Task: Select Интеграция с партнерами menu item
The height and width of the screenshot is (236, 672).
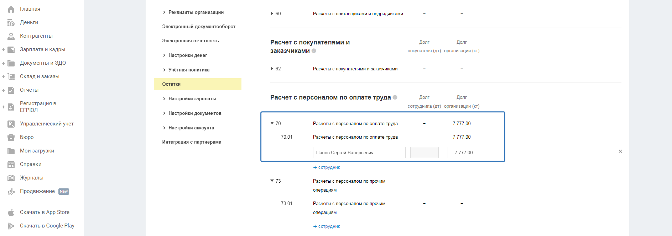Action: (192, 142)
